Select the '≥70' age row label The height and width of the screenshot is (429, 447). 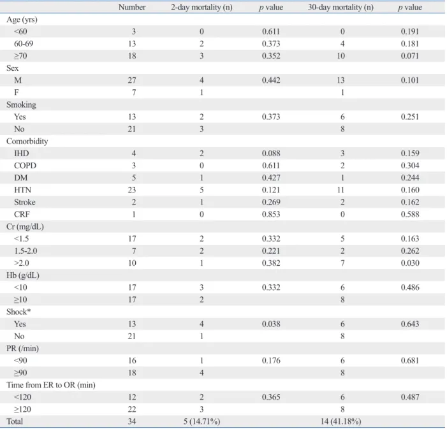20,56
